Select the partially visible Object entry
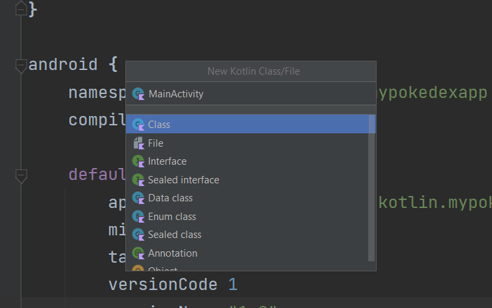The height and width of the screenshot is (308, 492). coord(163,269)
